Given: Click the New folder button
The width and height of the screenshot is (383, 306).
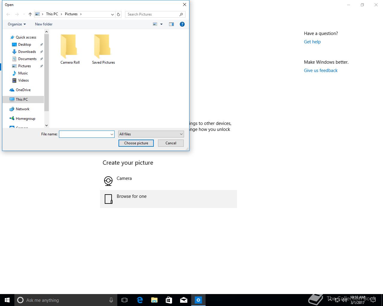Looking at the screenshot, I should (x=44, y=24).
